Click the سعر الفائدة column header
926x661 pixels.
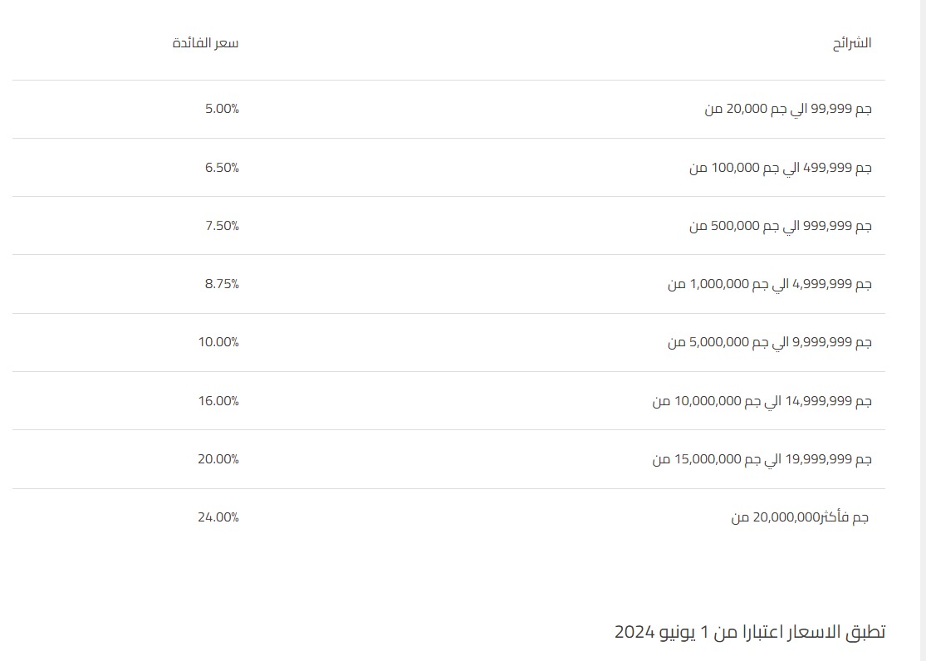[x=205, y=43]
